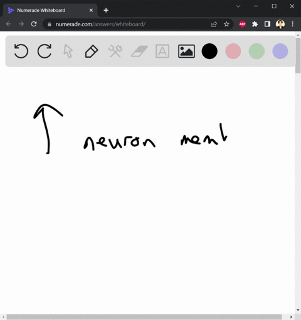Open the browser extensions puzzle menu
Screen dimensions: 301x320
click(x=255, y=24)
